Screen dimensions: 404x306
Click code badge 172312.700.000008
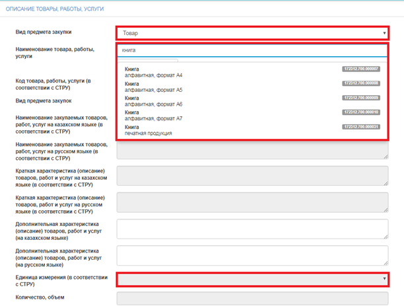click(x=361, y=83)
